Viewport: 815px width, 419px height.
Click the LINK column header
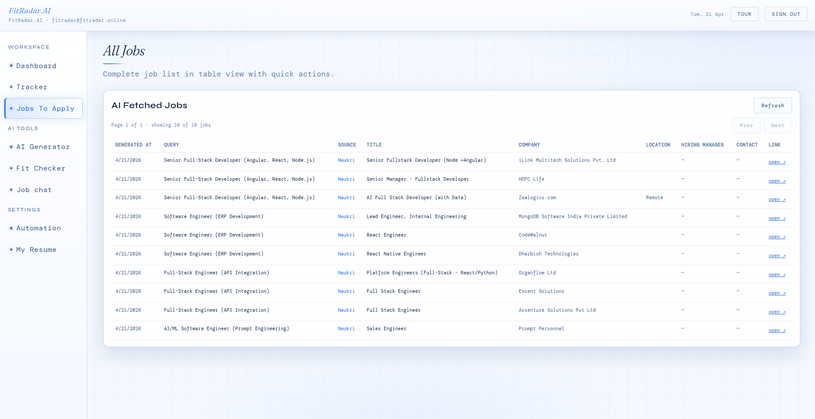[774, 145]
